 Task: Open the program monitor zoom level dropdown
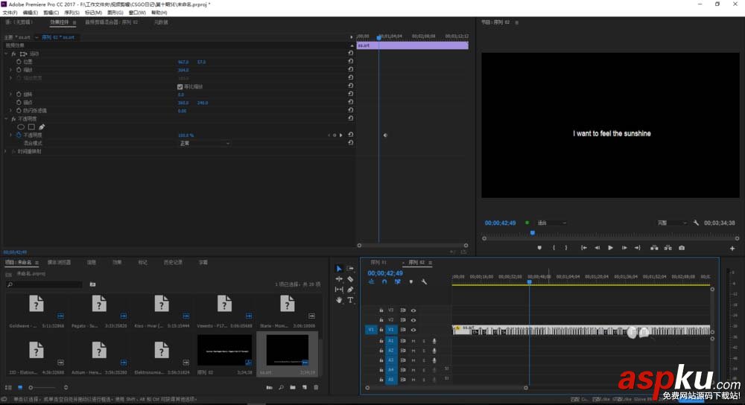[551, 223]
